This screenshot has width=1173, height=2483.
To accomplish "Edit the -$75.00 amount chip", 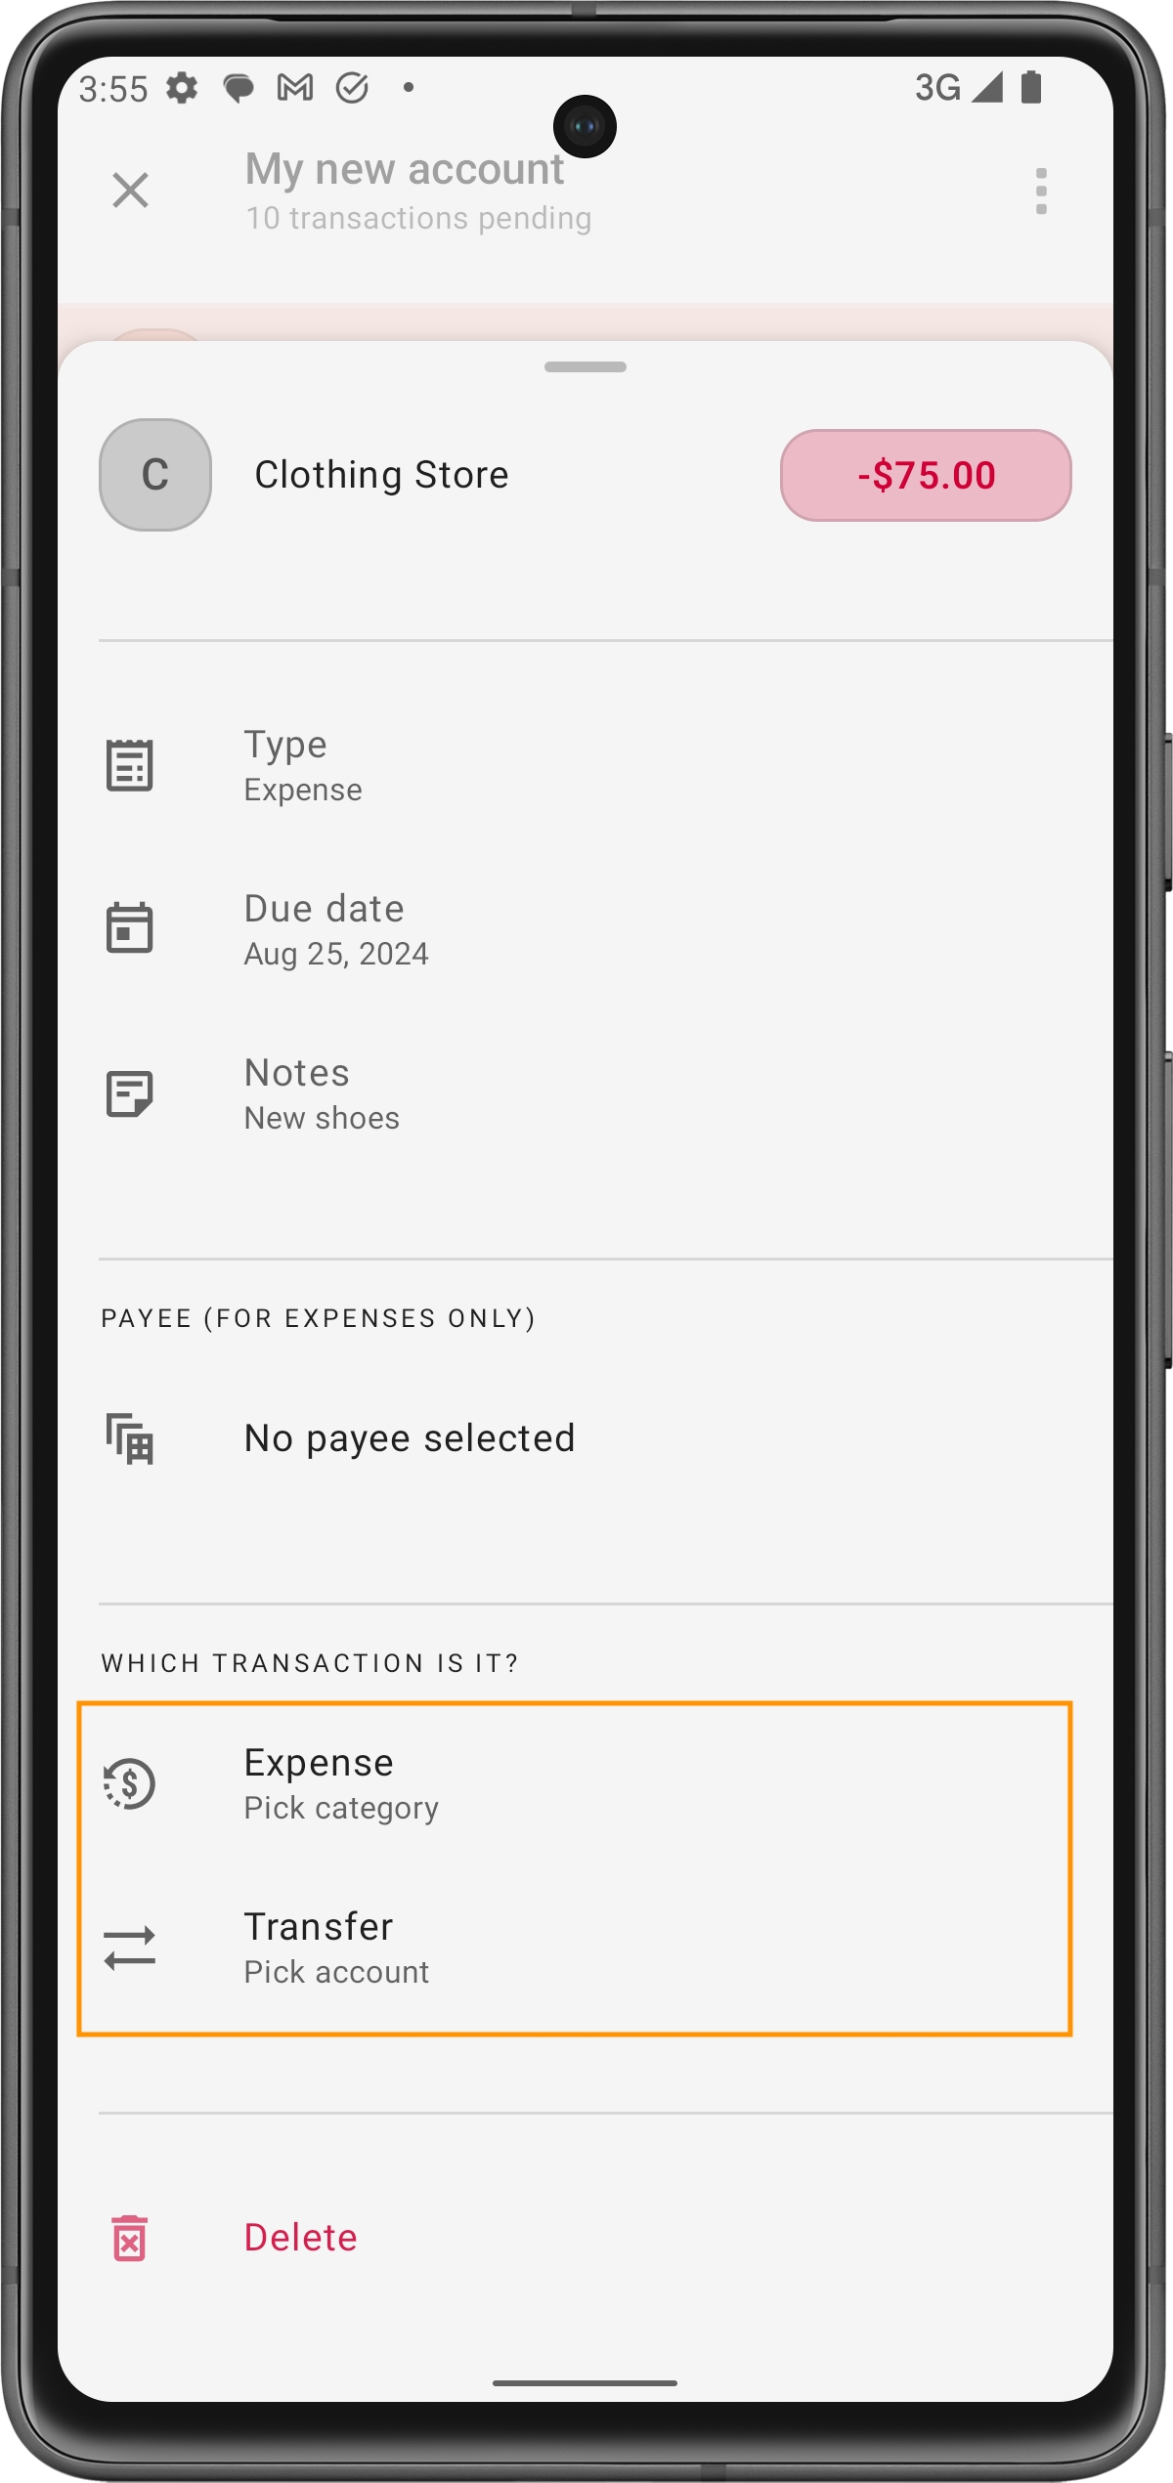I will click(926, 475).
